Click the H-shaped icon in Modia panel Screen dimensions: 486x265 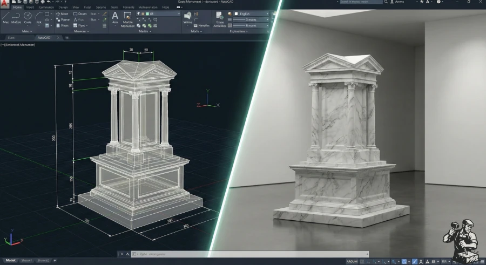click(x=196, y=14)
